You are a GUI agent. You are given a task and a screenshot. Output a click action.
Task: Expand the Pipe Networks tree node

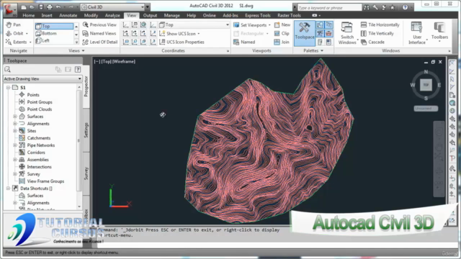click(x=14, y=145)
